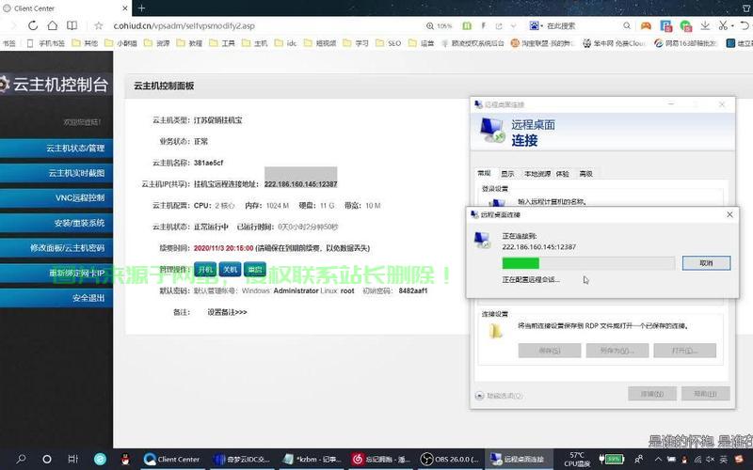
Task: Click the green 开机 power-on button
Action: click(205, 269)
